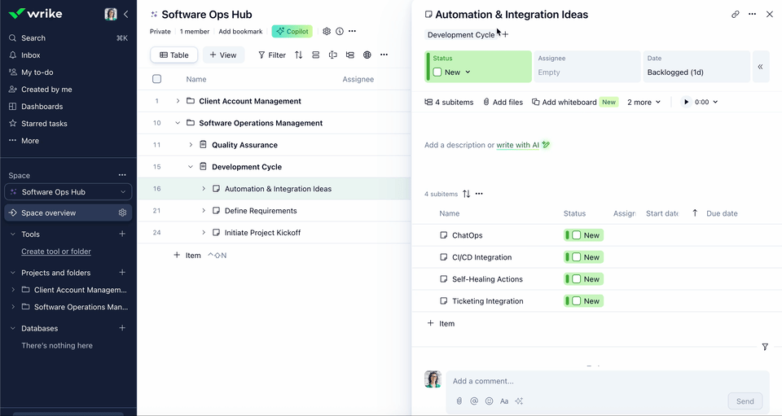Start the task timer play button
This screenshot has height=416, width=782.
click(x=686, y=103)
